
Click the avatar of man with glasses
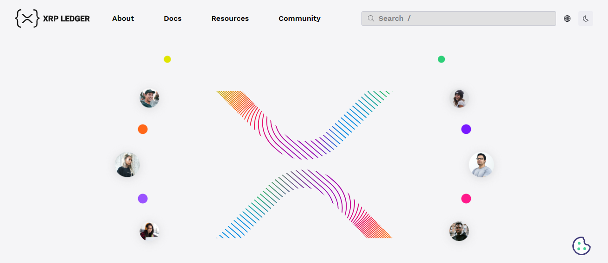(x=481, y=165)
